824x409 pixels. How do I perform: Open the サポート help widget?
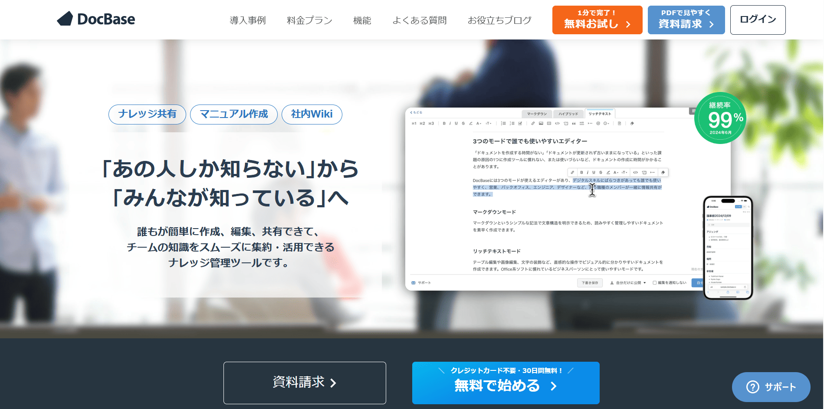coord(771,387)
